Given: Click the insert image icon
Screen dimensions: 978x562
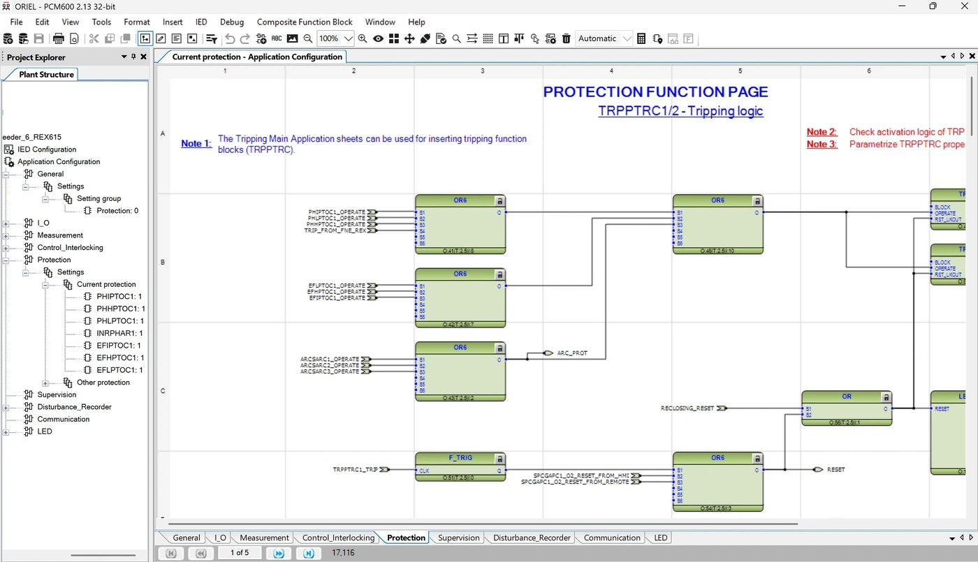Looking at the screenshot, I should coord(292,38).
